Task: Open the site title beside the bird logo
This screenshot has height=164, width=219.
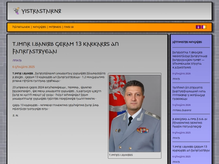Action: 41,11
